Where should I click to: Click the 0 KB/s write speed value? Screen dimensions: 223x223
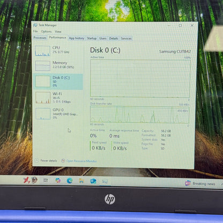pyautogui.click(x=120, y=148)
